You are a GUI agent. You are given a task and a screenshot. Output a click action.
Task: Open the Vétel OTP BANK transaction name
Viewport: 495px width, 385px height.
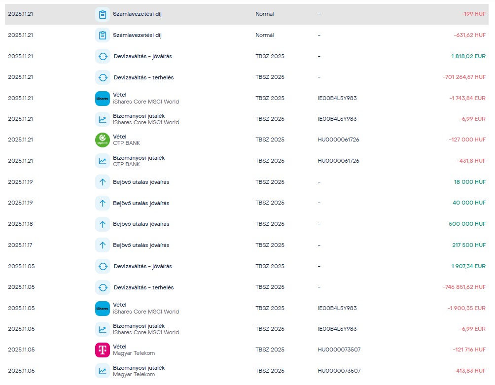point(126,140)
